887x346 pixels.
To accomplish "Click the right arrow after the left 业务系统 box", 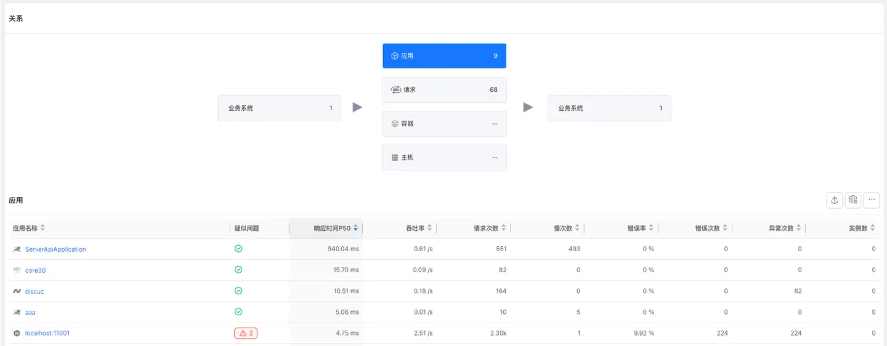I will pyautogui.click(x=357, y=108).
